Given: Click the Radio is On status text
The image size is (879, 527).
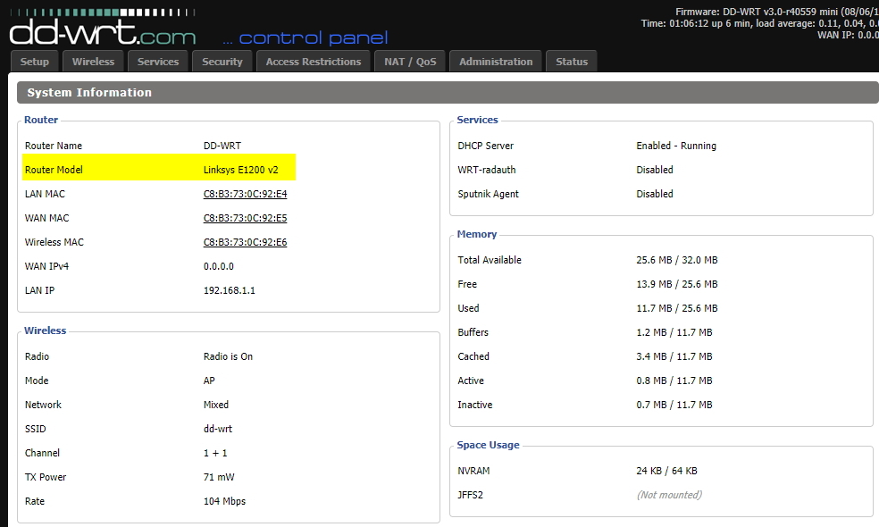Looking at the screenshot, I should 228,356.
